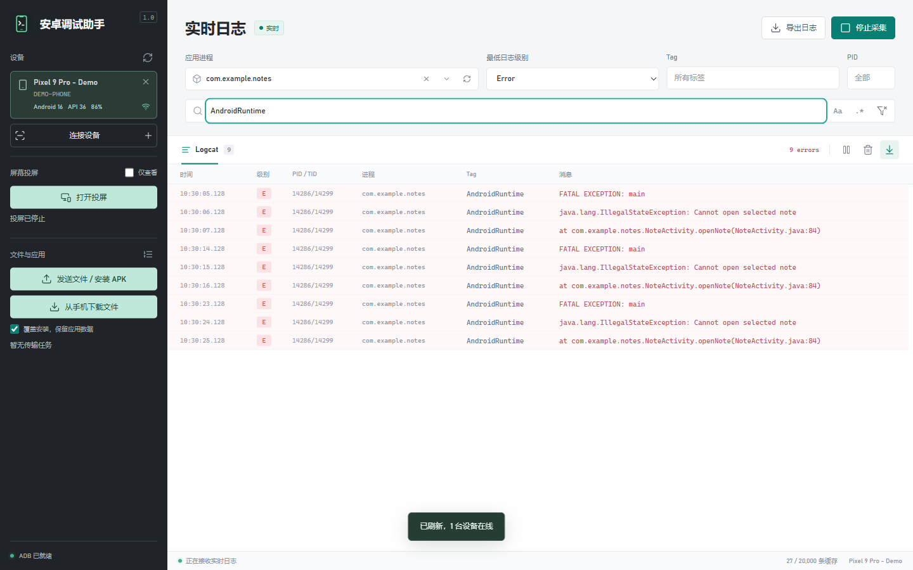Click 停止采集 to stop capture
This screenshot has height=570, width=913.
click(x=863, y=28)
